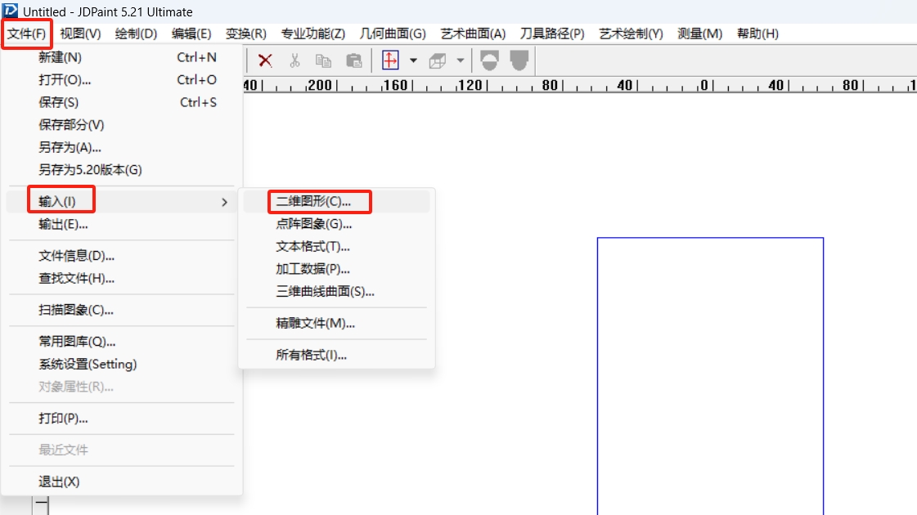Select the red crosshair view icon

tap(390, 60)
